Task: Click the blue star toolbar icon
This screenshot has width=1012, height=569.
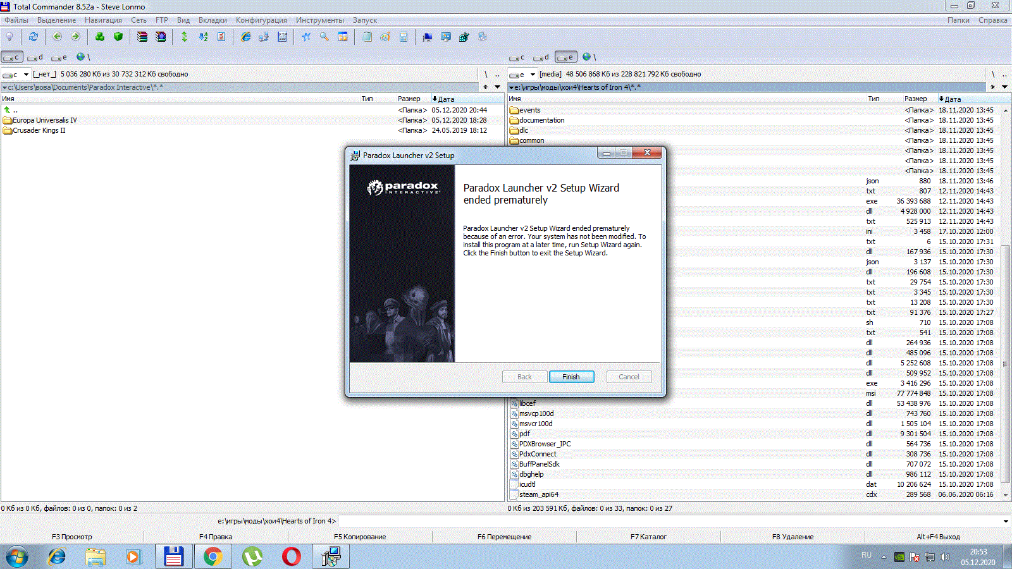Action: tap(306, 37)
